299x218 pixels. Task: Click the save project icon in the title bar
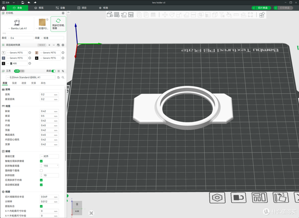(x=23, y=2)
